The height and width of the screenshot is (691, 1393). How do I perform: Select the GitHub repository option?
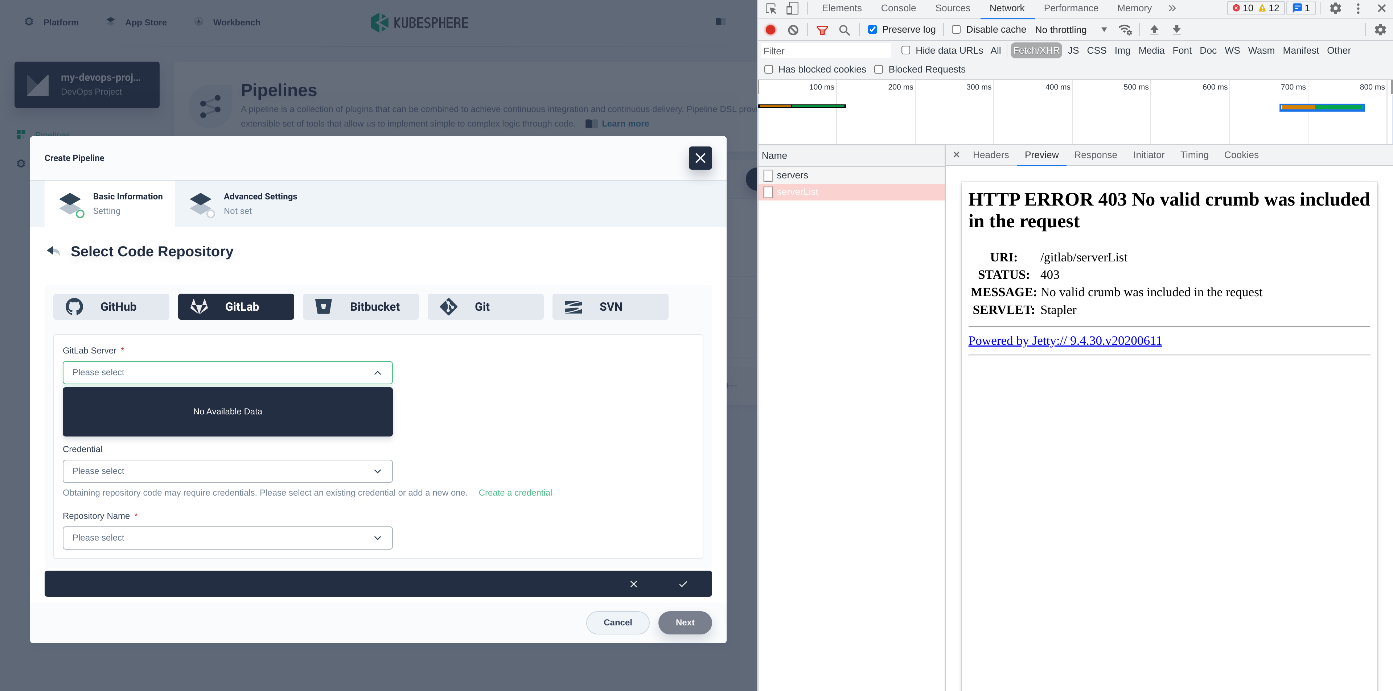(111, 306)
